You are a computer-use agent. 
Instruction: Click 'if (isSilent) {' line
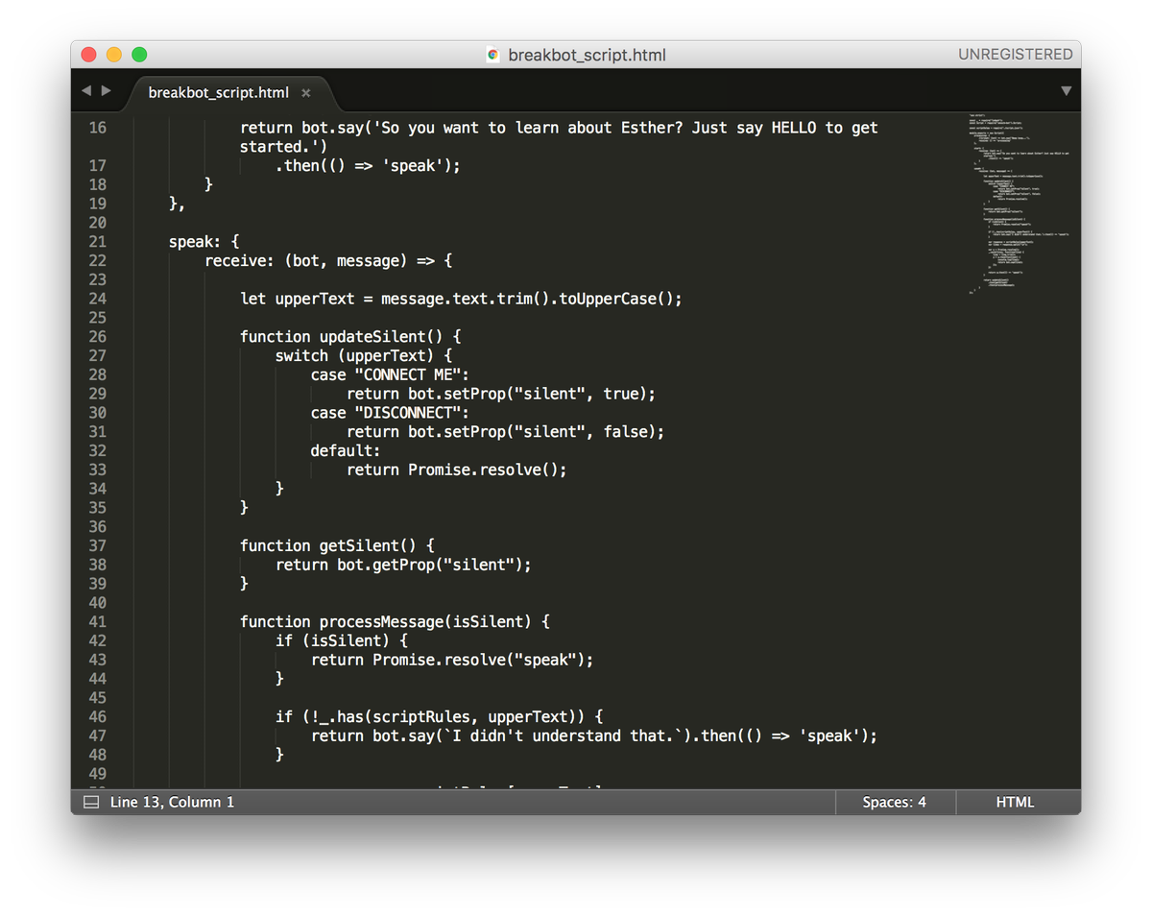(342, 641)
